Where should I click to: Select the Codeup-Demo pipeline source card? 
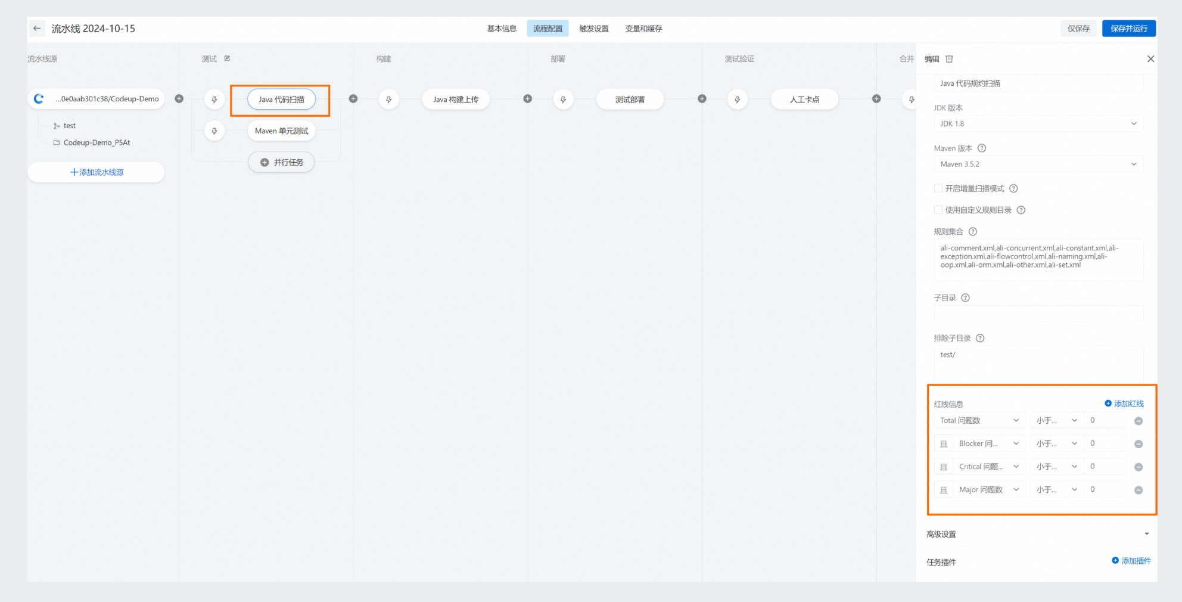click(96, 99)
